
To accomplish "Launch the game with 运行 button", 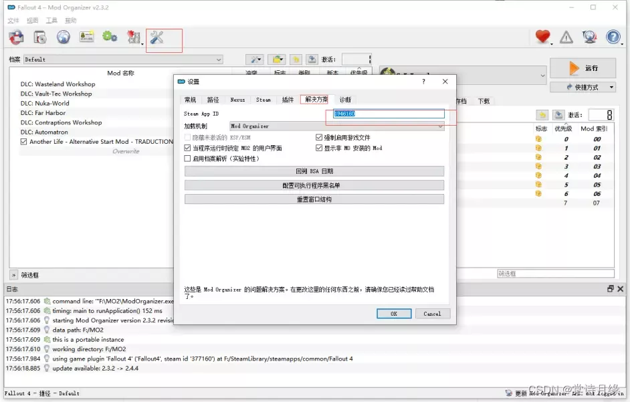I will (x=583, y=68).
